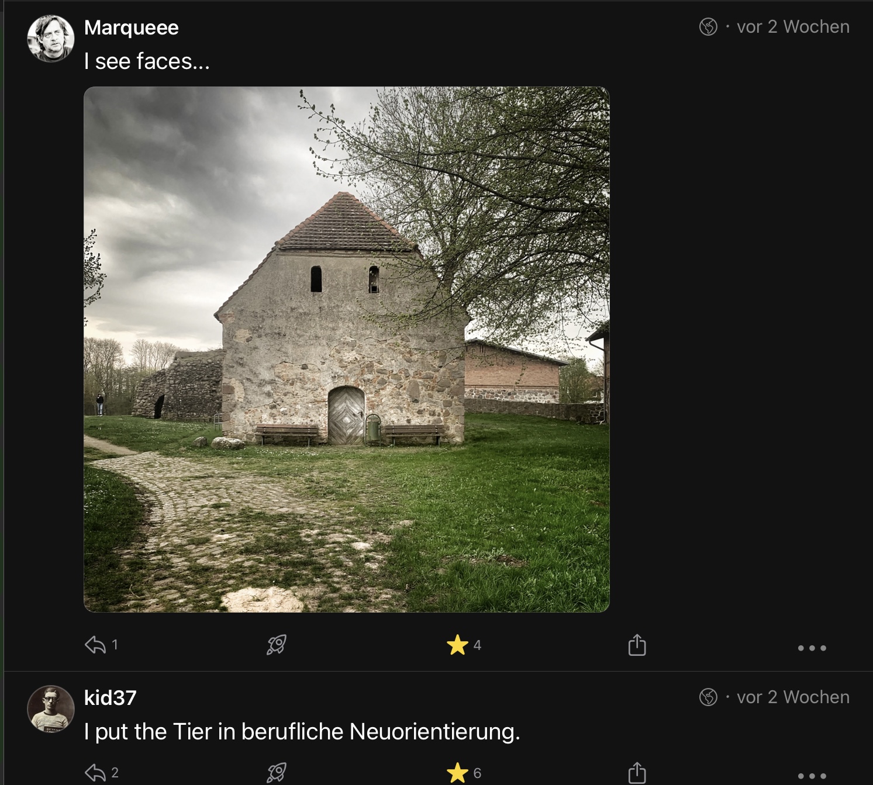
Task: Reply to Marqueee's post
Action: [95, 645]
